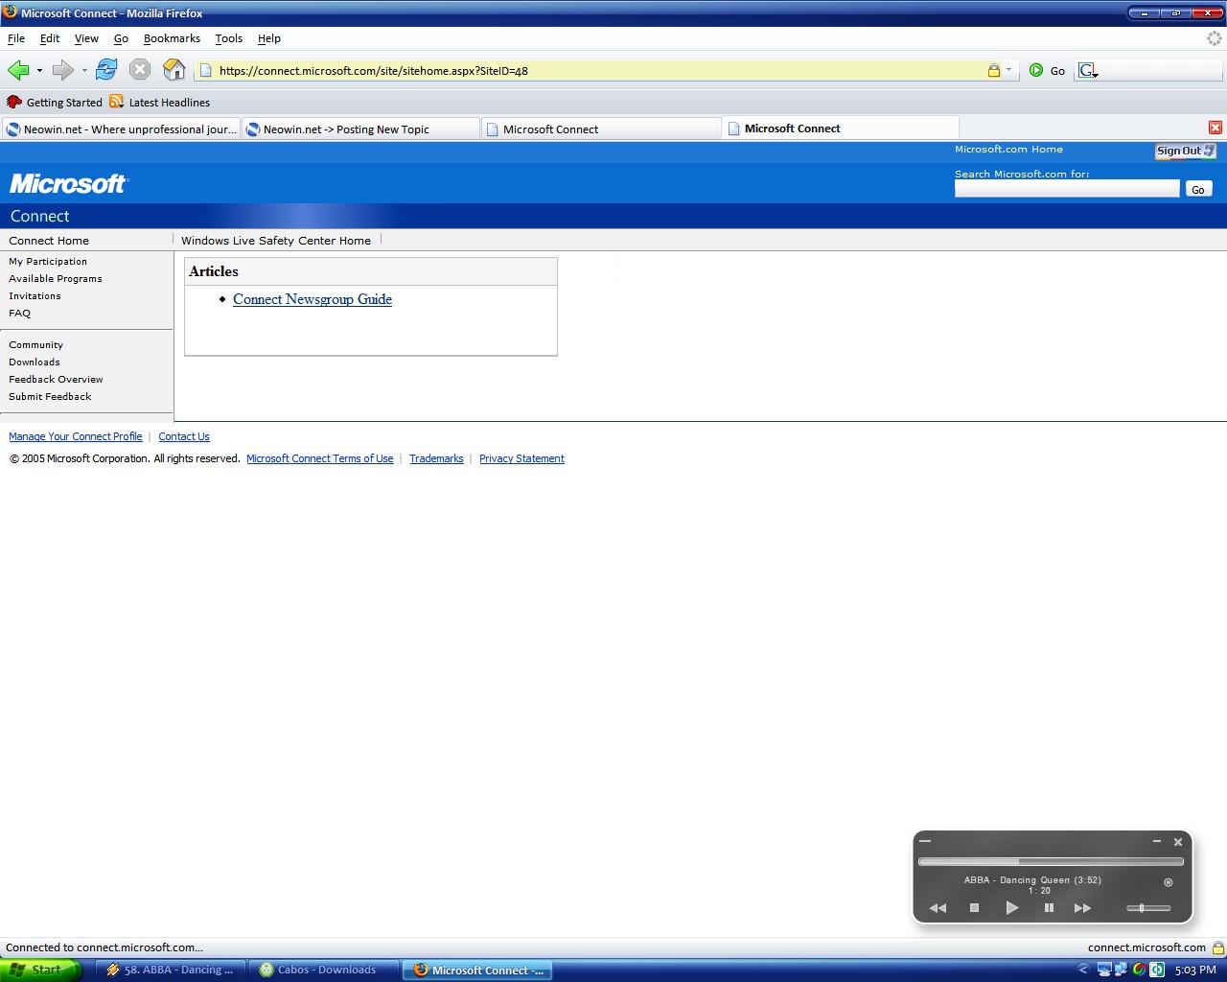Image resolution: width=1227 pixels, height=982 pixels.
Task: Toggle the round record/repeat button in player
Action: point(1168,882)
